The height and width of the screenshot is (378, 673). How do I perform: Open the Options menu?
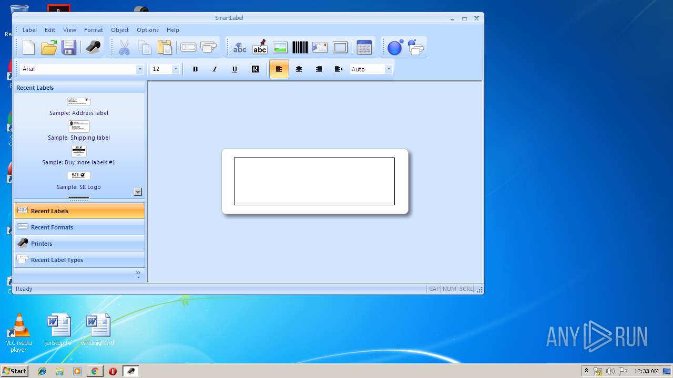pyautogui.click(x=148, y=30)
